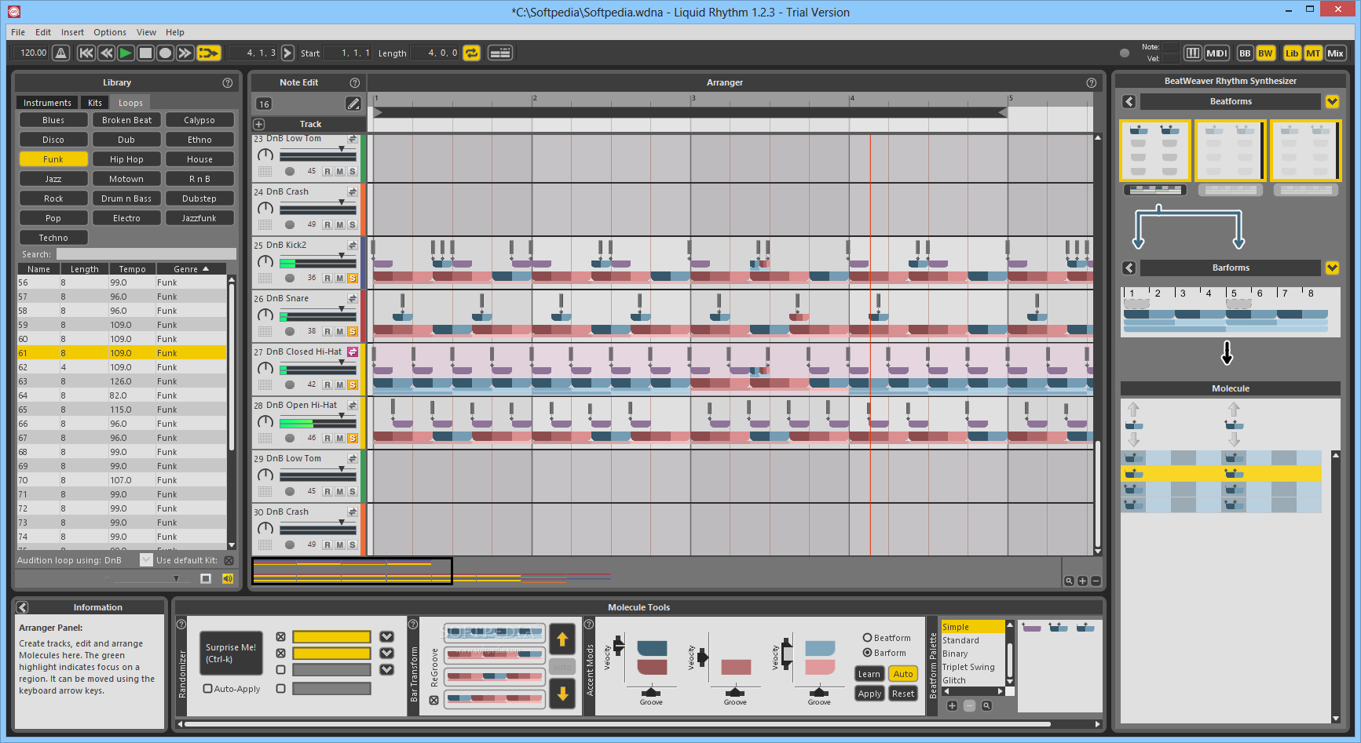Toggle the BW BeatWeaver panel button

(1265, 53)
